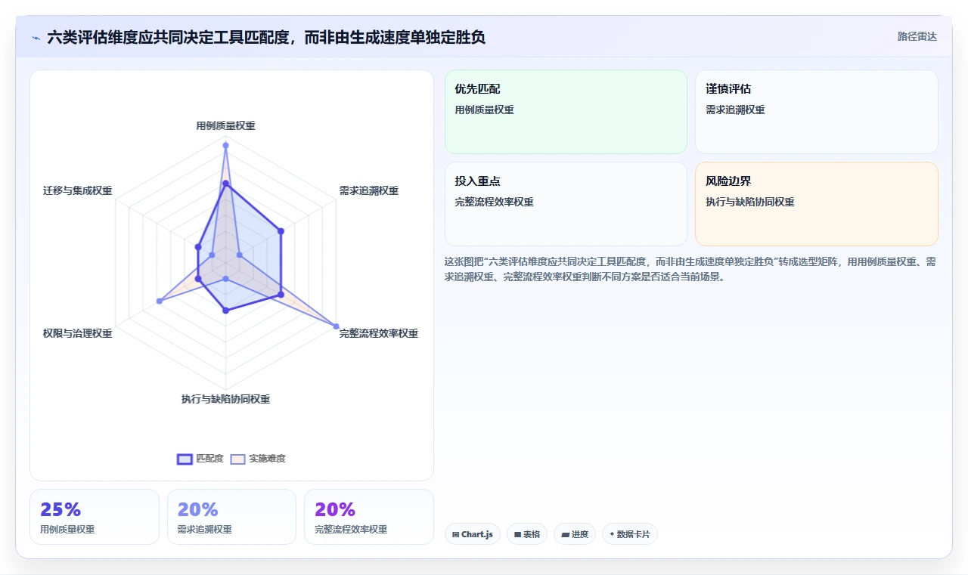Select the 数据卡片 tag

(x=630, y=534)
